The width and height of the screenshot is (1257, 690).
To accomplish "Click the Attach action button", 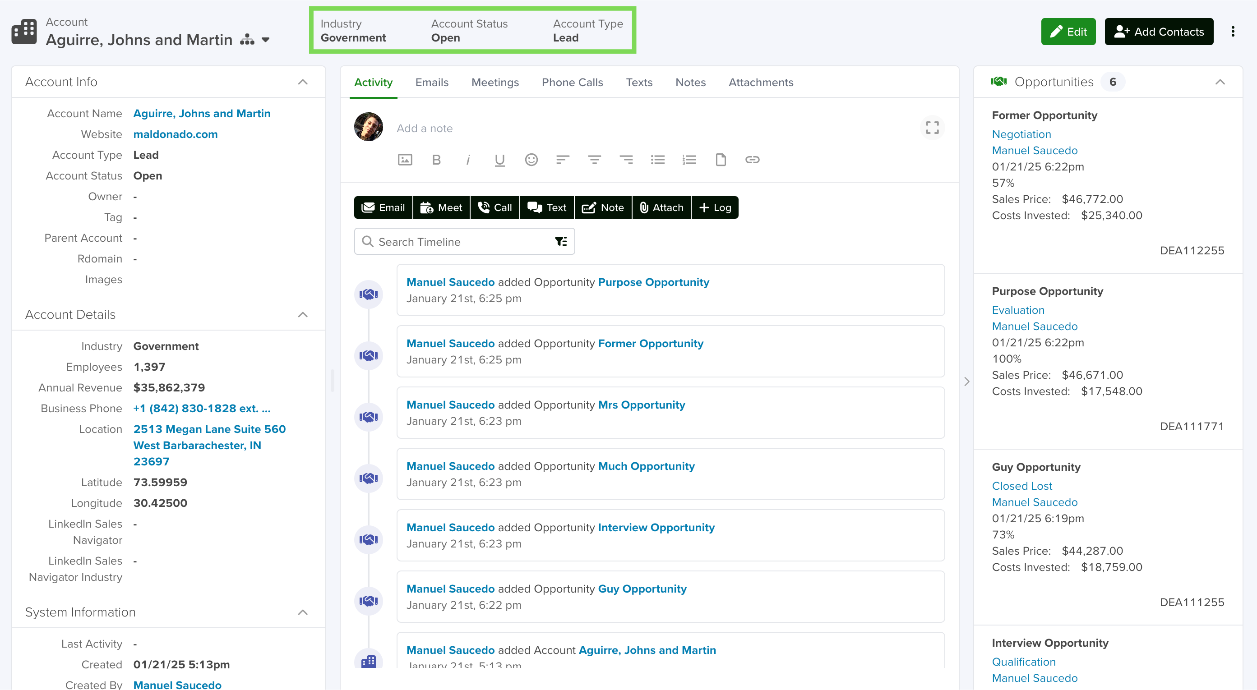I will [661, 208].
